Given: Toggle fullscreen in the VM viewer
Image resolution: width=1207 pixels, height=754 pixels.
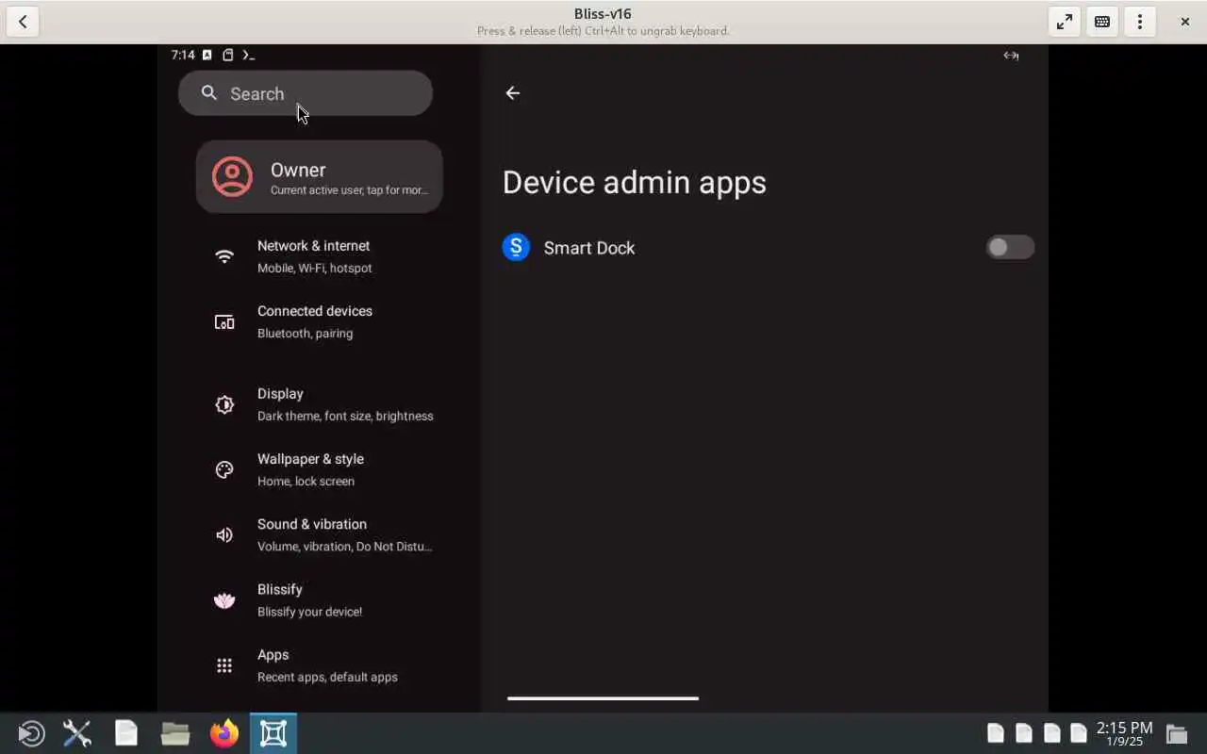Looking at the screenshot, I should point(1065,22).
